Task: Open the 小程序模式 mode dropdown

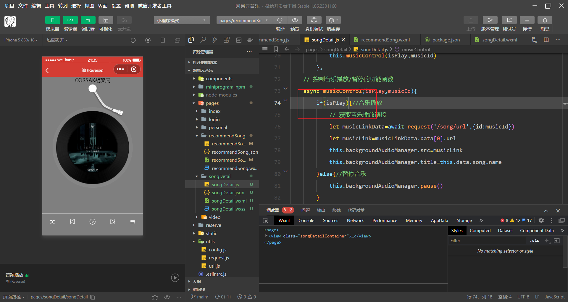Action: 182,20
